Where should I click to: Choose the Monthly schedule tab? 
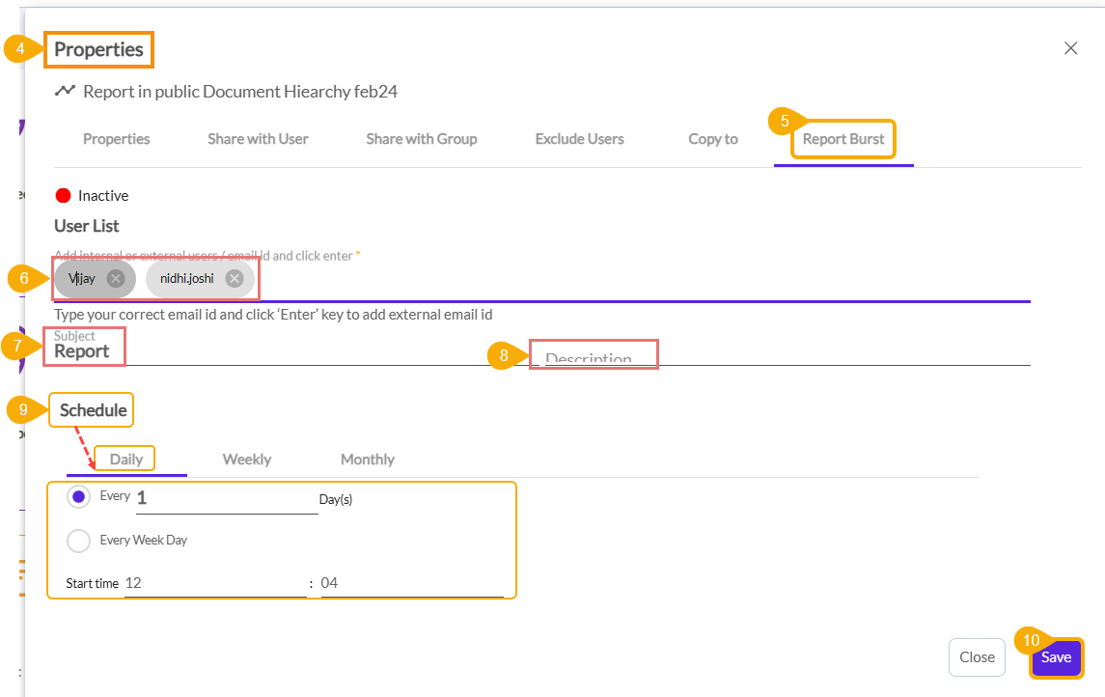click(368, 460)
